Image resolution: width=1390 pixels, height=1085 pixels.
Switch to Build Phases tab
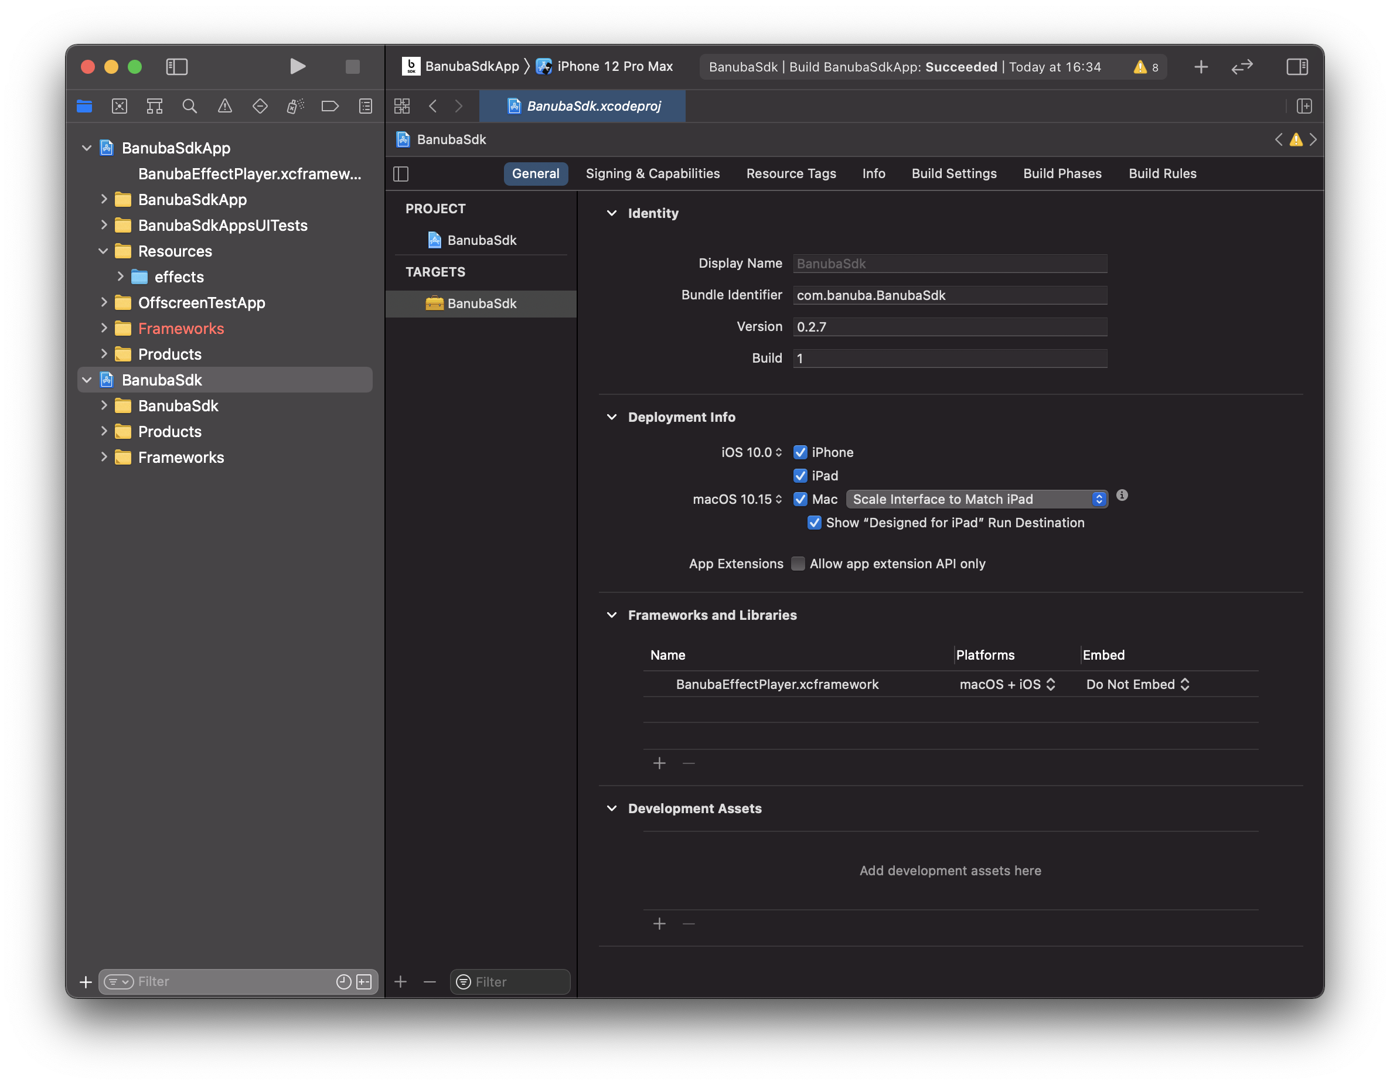click(1062, 174)
